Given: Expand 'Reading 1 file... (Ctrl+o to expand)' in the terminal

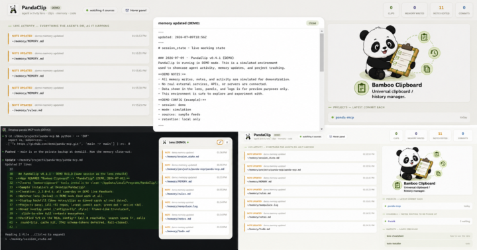Looking at the screenshot, I should [35, 235].
